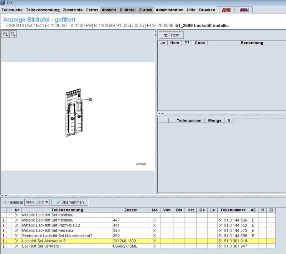286x254 pixels.
Task: Select 'Metallic Lackstift Set Pazifikblau 2' row name
Action: [51, 225]
